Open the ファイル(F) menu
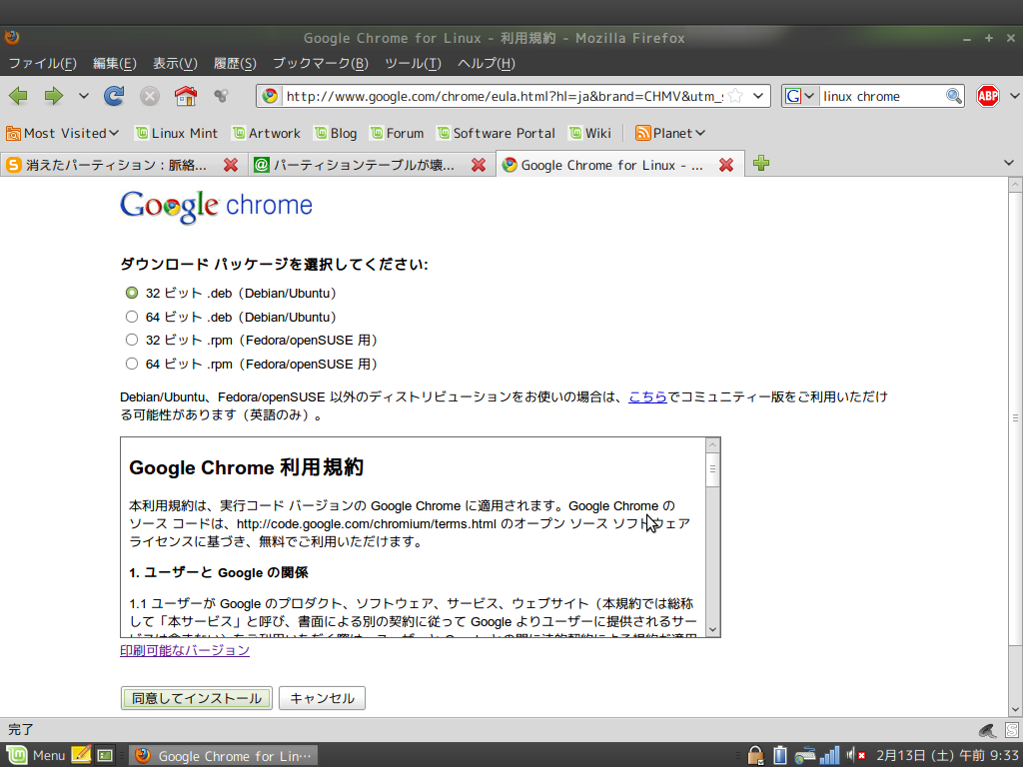This screenshot has width=1023, height=767. (42, 63)
